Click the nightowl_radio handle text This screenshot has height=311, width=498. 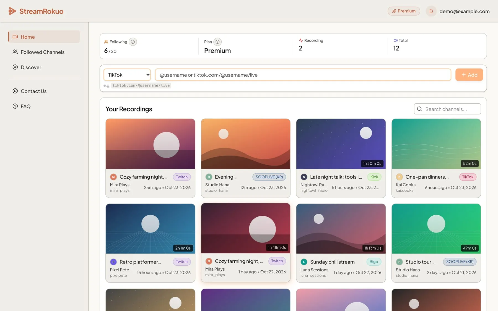(314, 190)
